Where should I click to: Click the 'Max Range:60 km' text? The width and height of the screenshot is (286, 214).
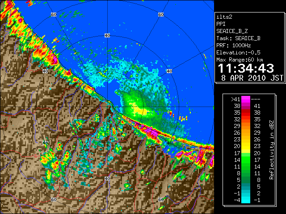(x=240, y=60)
